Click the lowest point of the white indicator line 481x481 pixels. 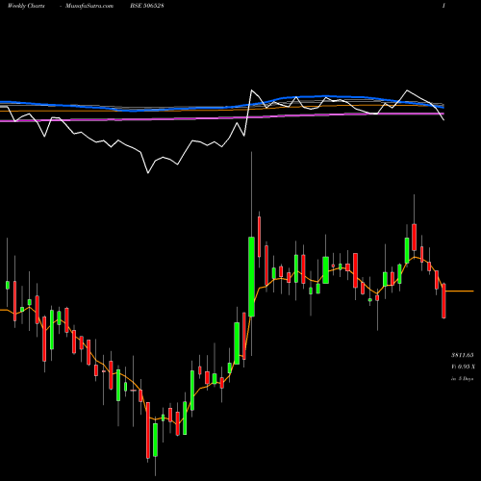coord(148,173)
